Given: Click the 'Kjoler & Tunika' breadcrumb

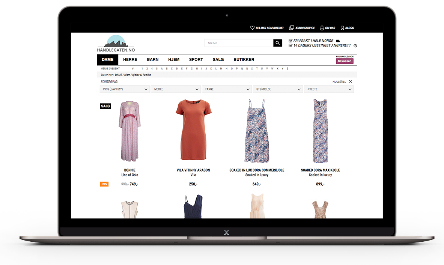Looking at the screenshot, I should (141, 75).
